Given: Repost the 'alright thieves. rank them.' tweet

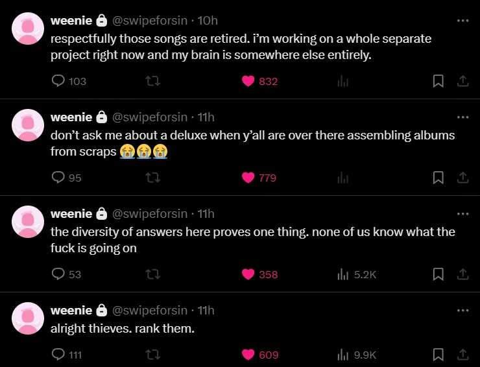Looking at the screenshot, I should click(152, 355).
